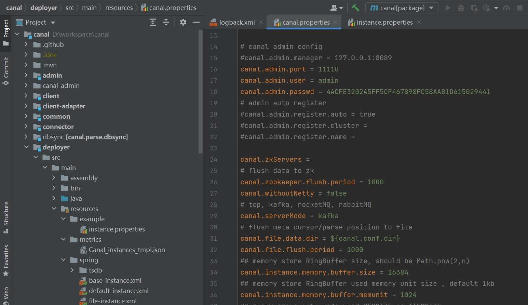Click the src breadcrumb

[70, 8]
